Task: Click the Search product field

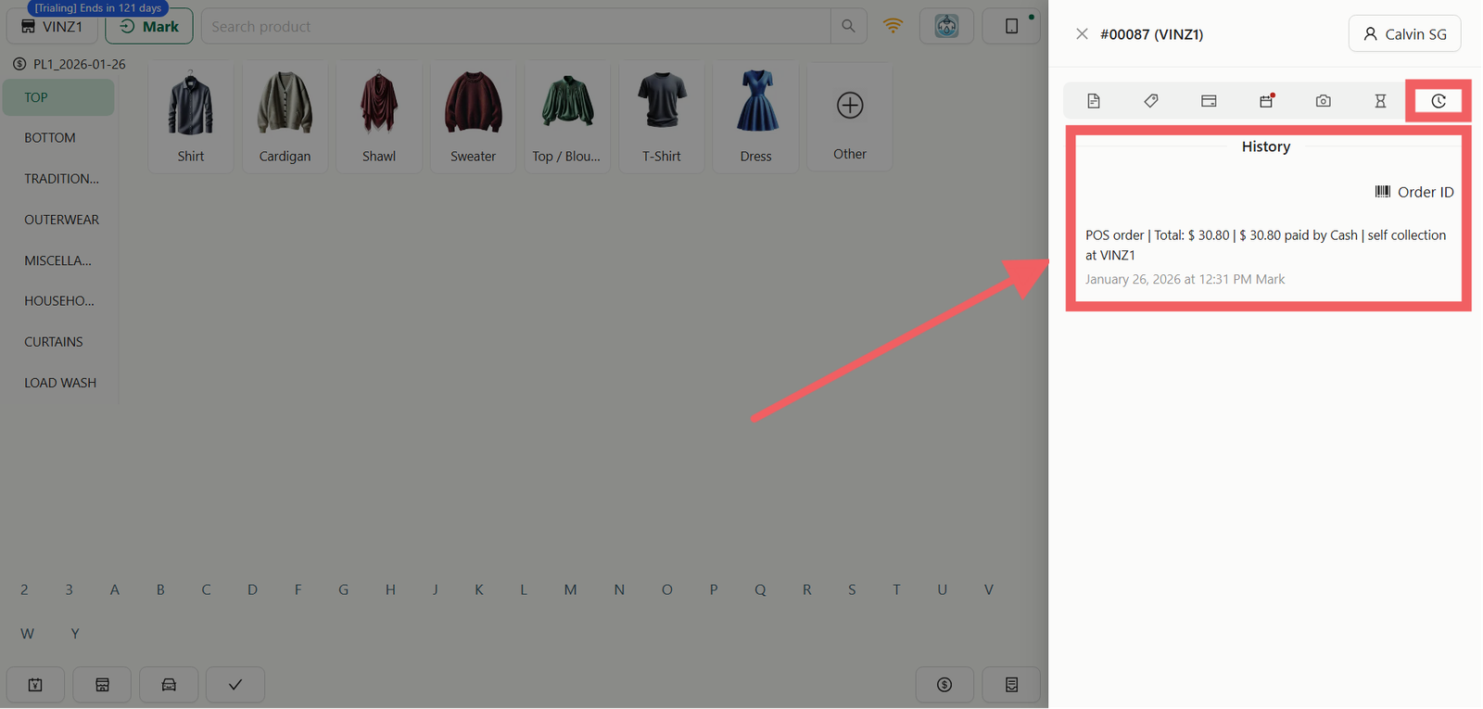Action: 516,26
